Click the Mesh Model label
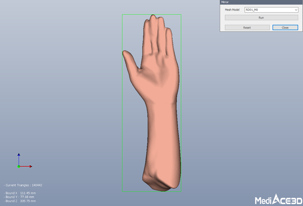This screenshot has width=303, height=206. coord(232,10)
